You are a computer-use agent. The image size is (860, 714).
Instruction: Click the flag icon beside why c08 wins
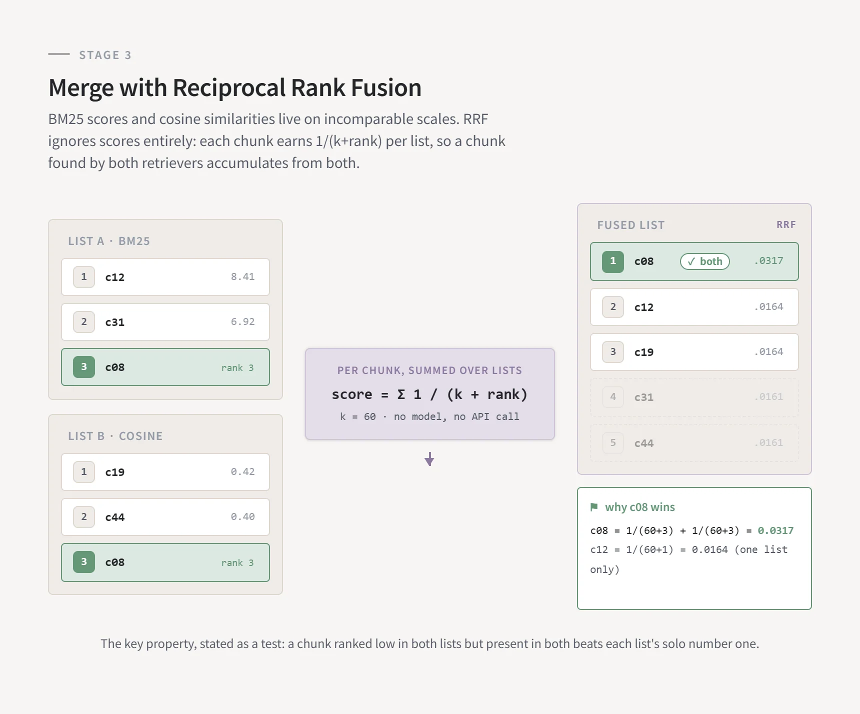pyautogui.click(x=594, y=507)
